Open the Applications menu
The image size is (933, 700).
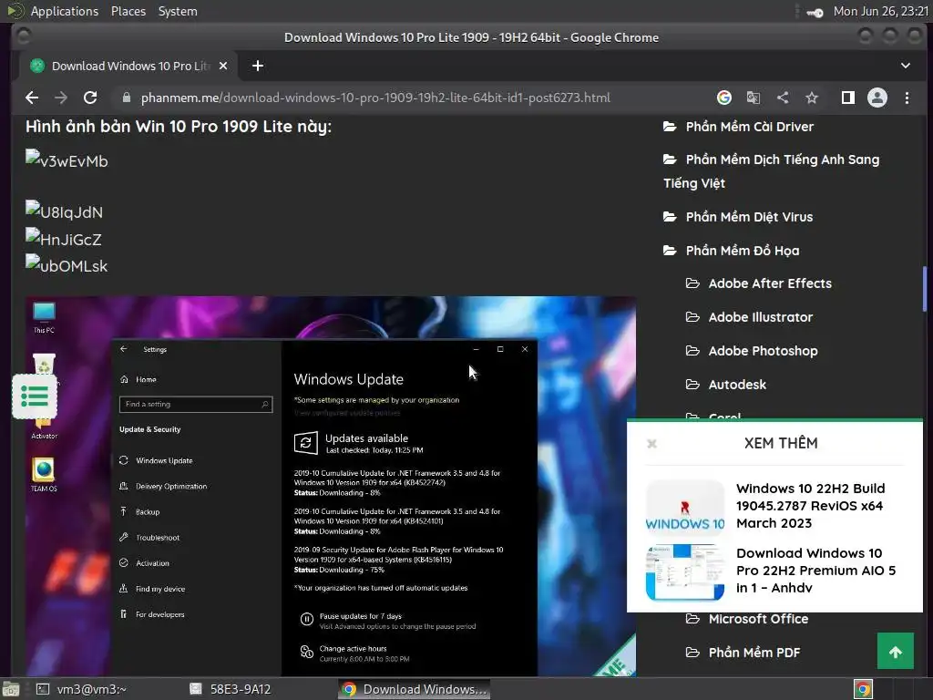tap(65, 11)
